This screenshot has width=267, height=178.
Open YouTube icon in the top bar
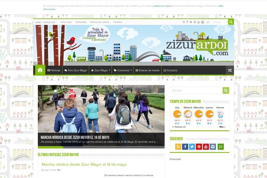pos(198,22)
